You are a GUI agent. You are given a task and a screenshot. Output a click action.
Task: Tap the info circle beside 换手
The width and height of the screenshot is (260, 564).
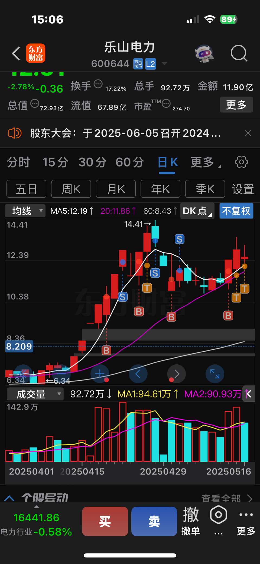click(x=98, y=84)
